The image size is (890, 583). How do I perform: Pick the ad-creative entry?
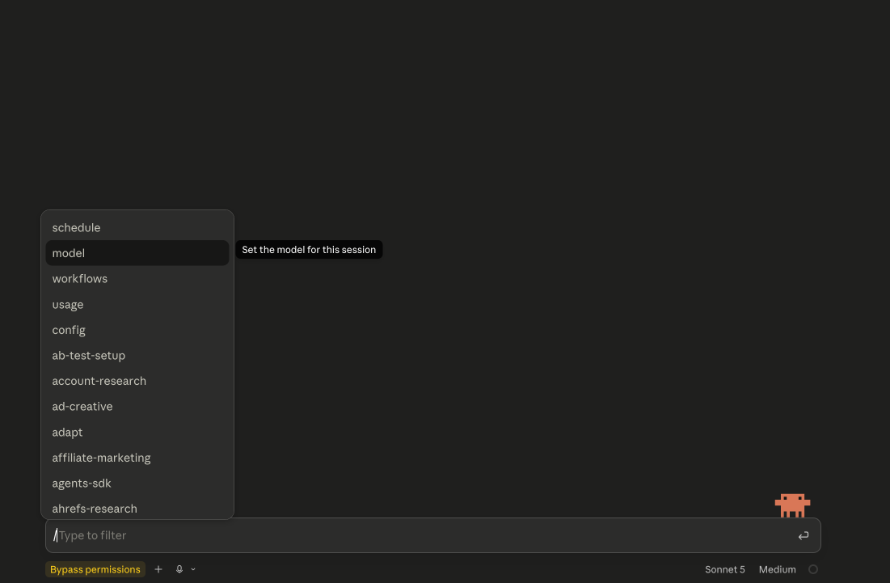(137, 407)
